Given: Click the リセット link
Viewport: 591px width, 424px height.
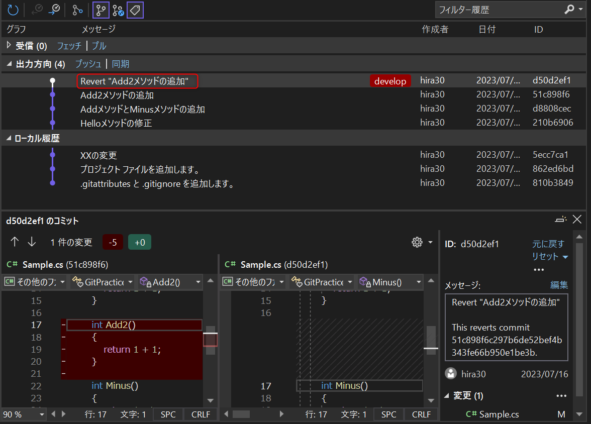Looking at the screenshot, I should 545,256.
